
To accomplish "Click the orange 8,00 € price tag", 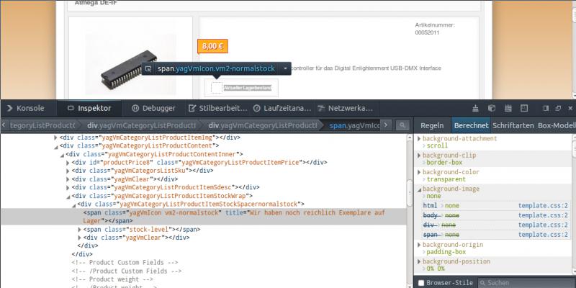I will click(x=212, y=46).
